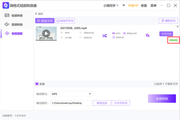Click the 转换成功! status text

(173, 40)
